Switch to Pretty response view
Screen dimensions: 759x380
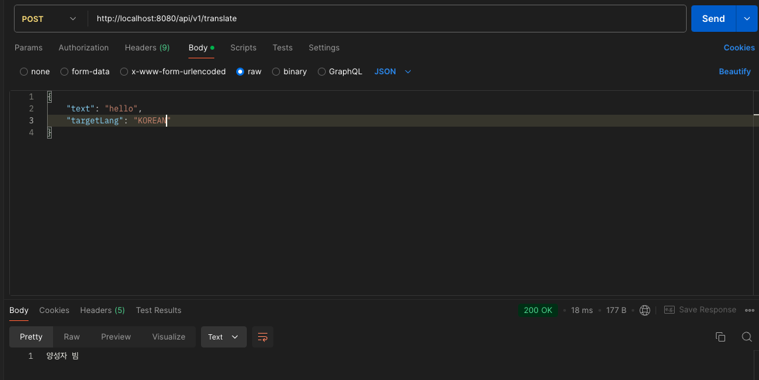pos(31,337)
